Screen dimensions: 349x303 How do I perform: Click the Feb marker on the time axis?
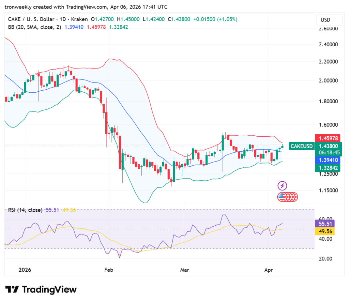point(108,270)
